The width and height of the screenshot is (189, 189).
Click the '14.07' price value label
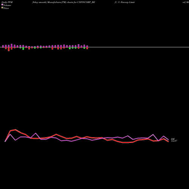(x=174, y=141)
